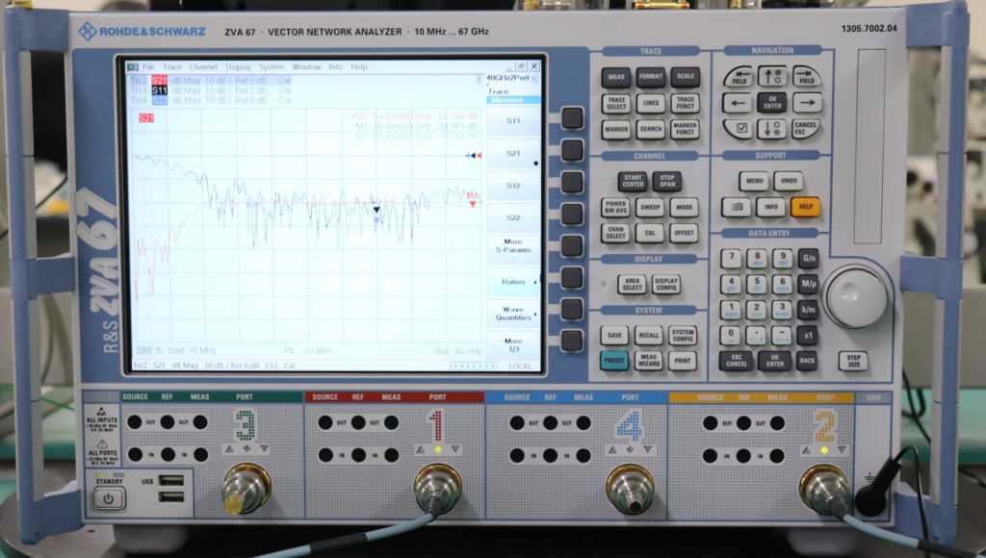Open the Window menu

pyautogui.click(x=306, y=66)
